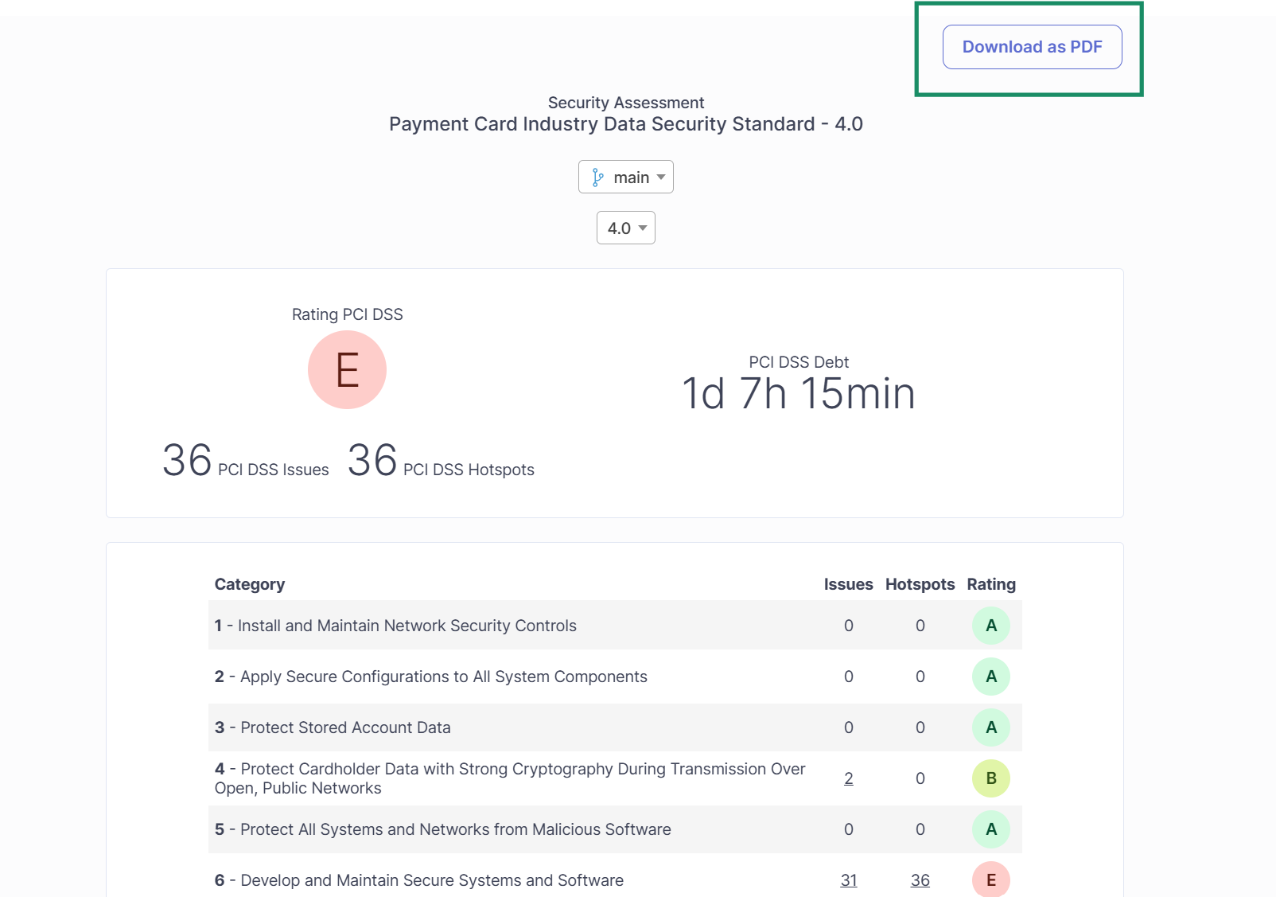Viewport: 1276px width, 897px height.
Task: Select row '3 - Protect Stored Account Data'
Action: 615,727
